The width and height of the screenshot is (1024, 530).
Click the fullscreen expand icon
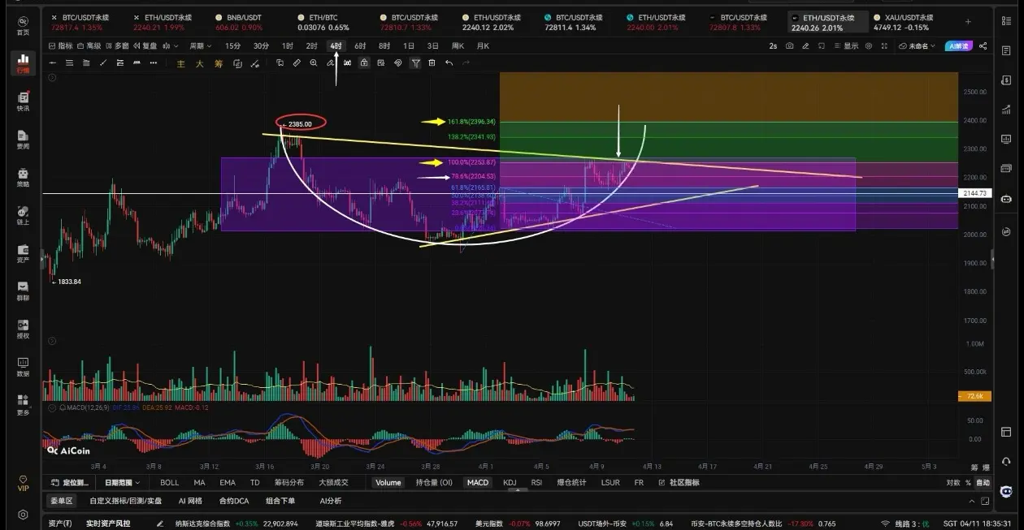884,46
